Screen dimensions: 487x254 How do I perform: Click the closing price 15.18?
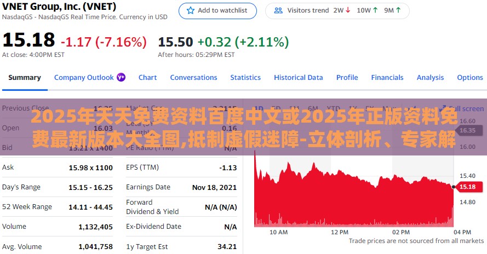(x=28, y=40)
